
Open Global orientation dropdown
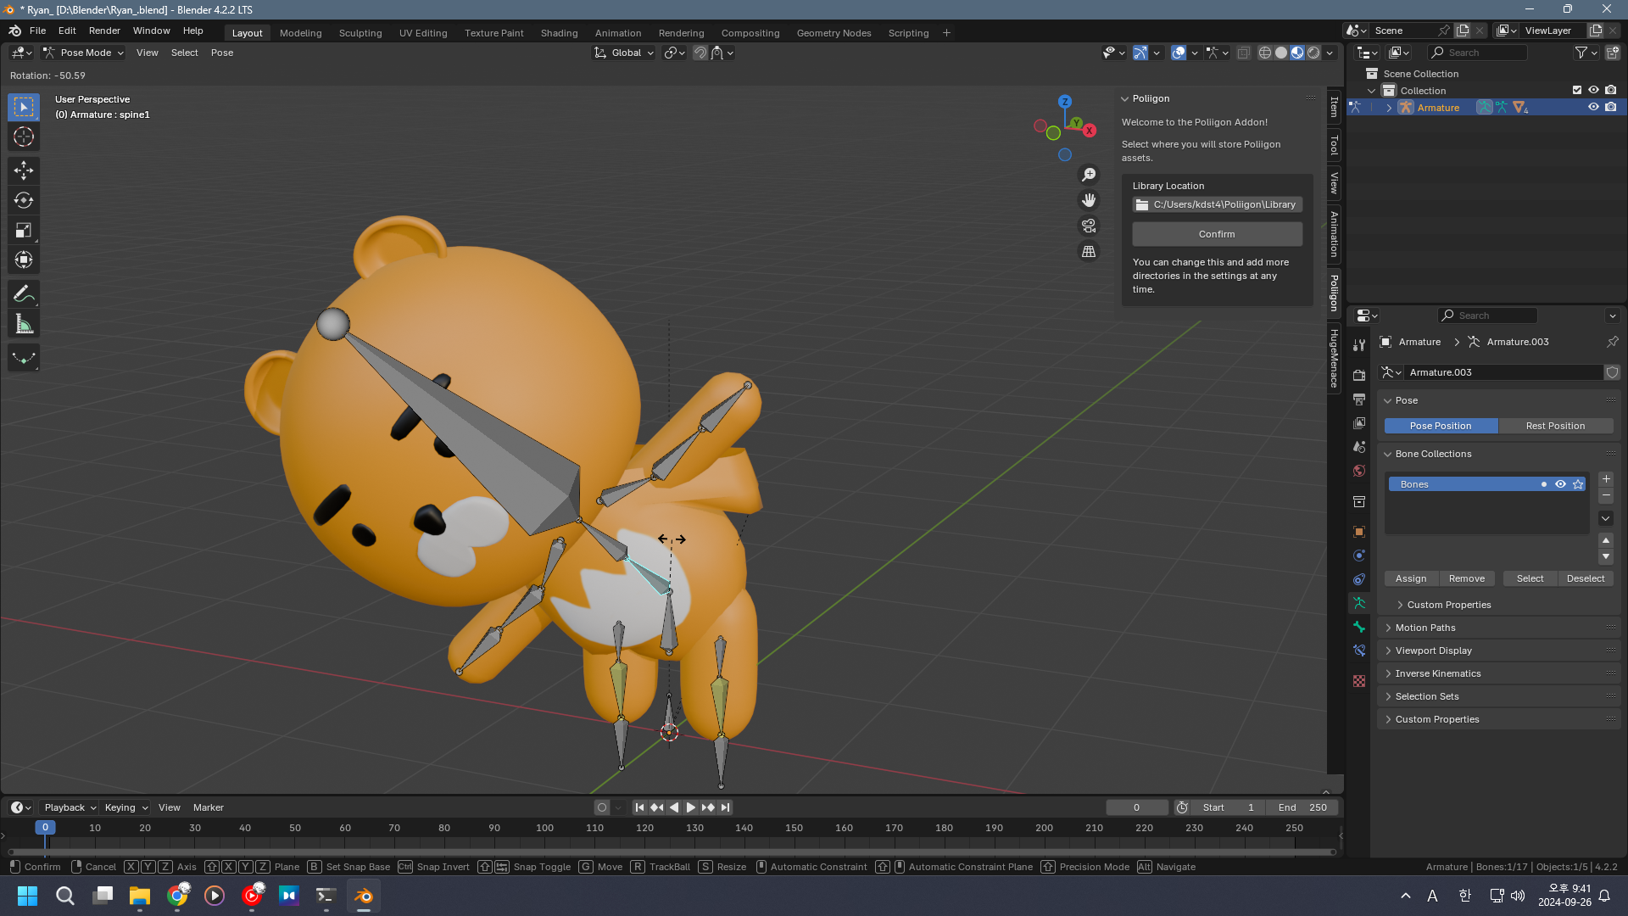point(624,53)
